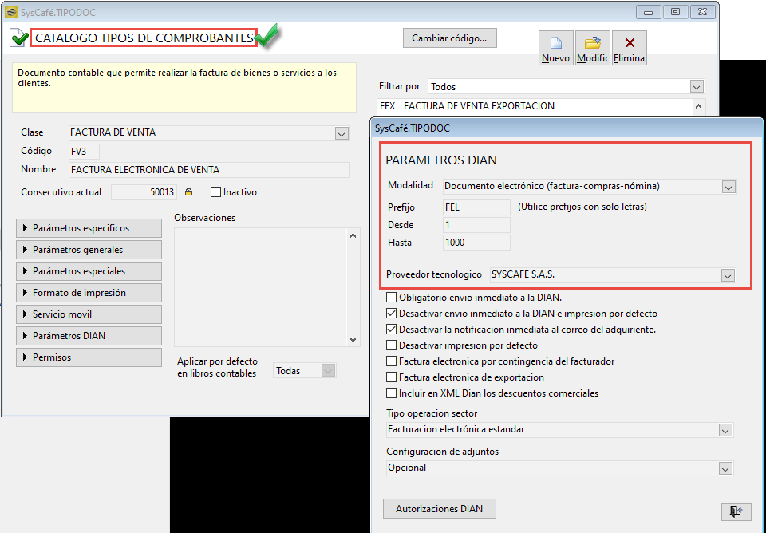The image size is (766, 533).
Task: Open the Clase dropdown
Action: tap(342, 133)
